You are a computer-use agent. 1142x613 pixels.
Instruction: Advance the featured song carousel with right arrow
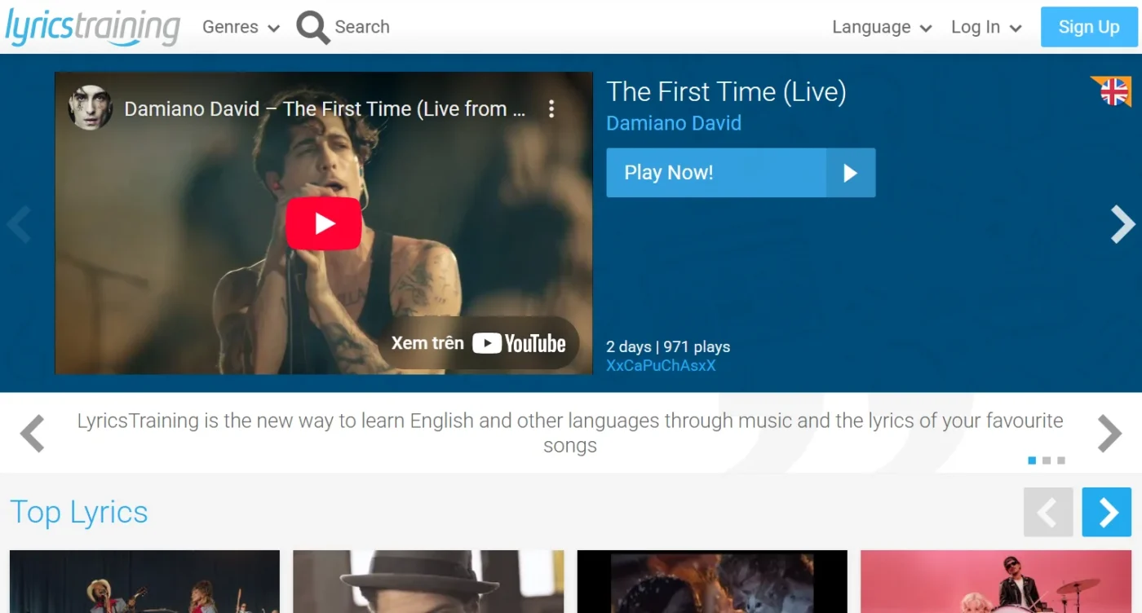tap(1122, 224)
